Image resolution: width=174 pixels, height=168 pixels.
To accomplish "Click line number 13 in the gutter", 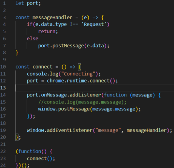I will click(3, 88).
